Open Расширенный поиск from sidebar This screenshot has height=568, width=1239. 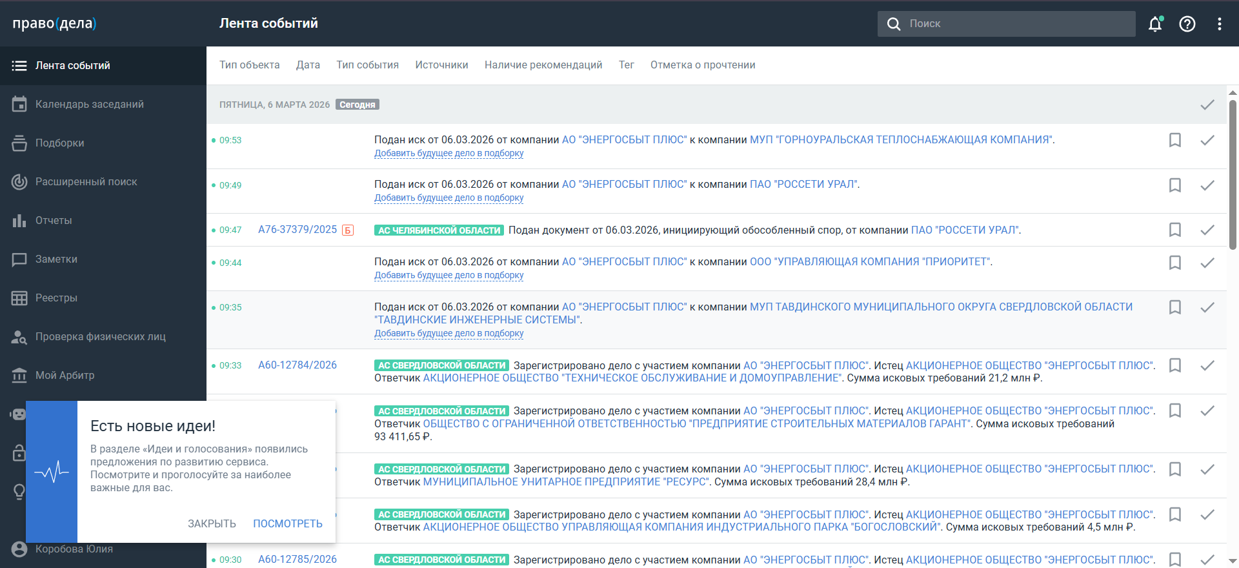(x=86, y=181)
